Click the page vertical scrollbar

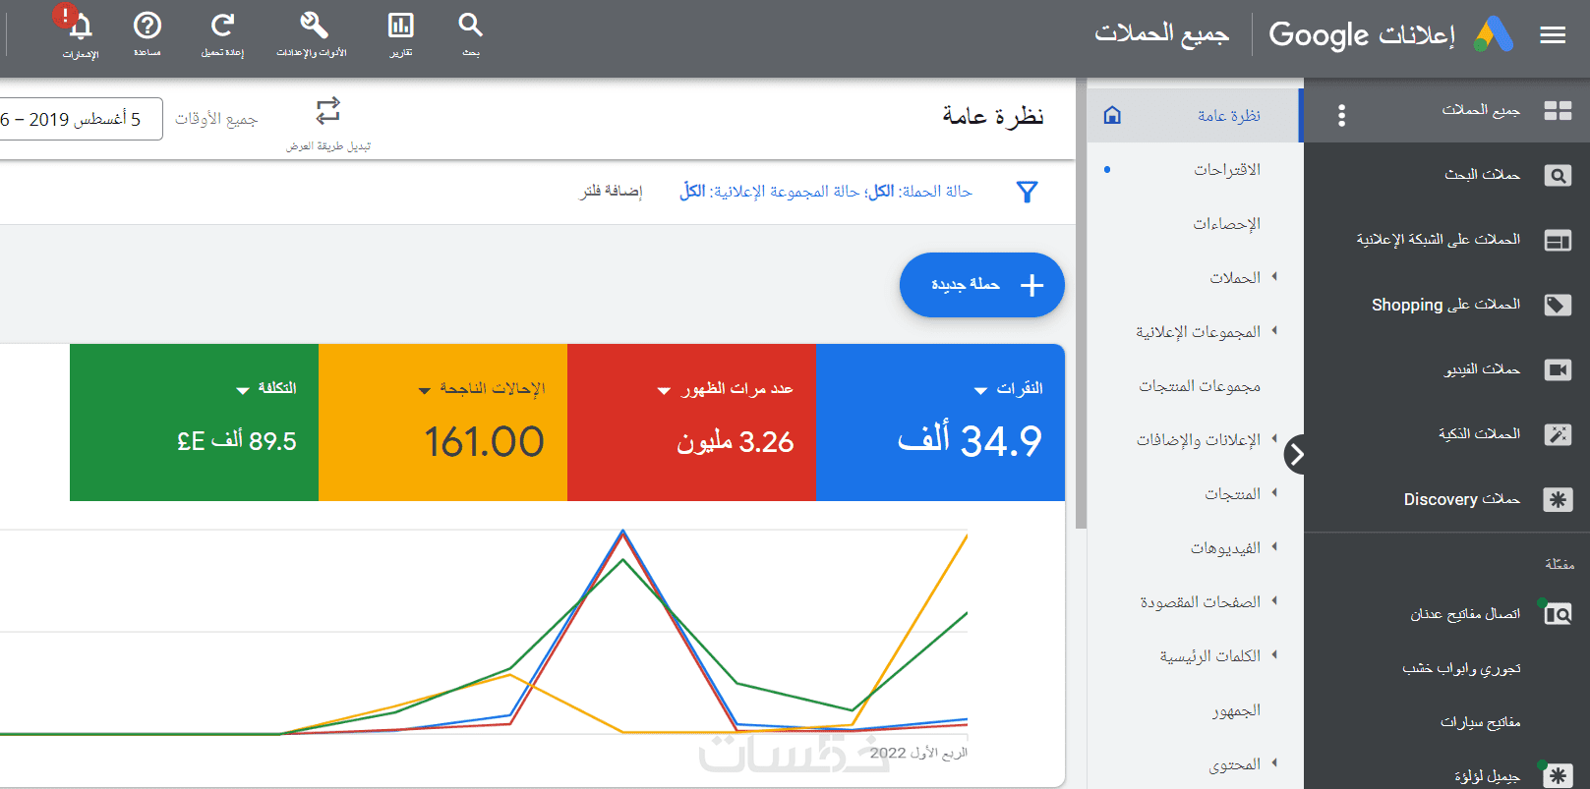1082,305
